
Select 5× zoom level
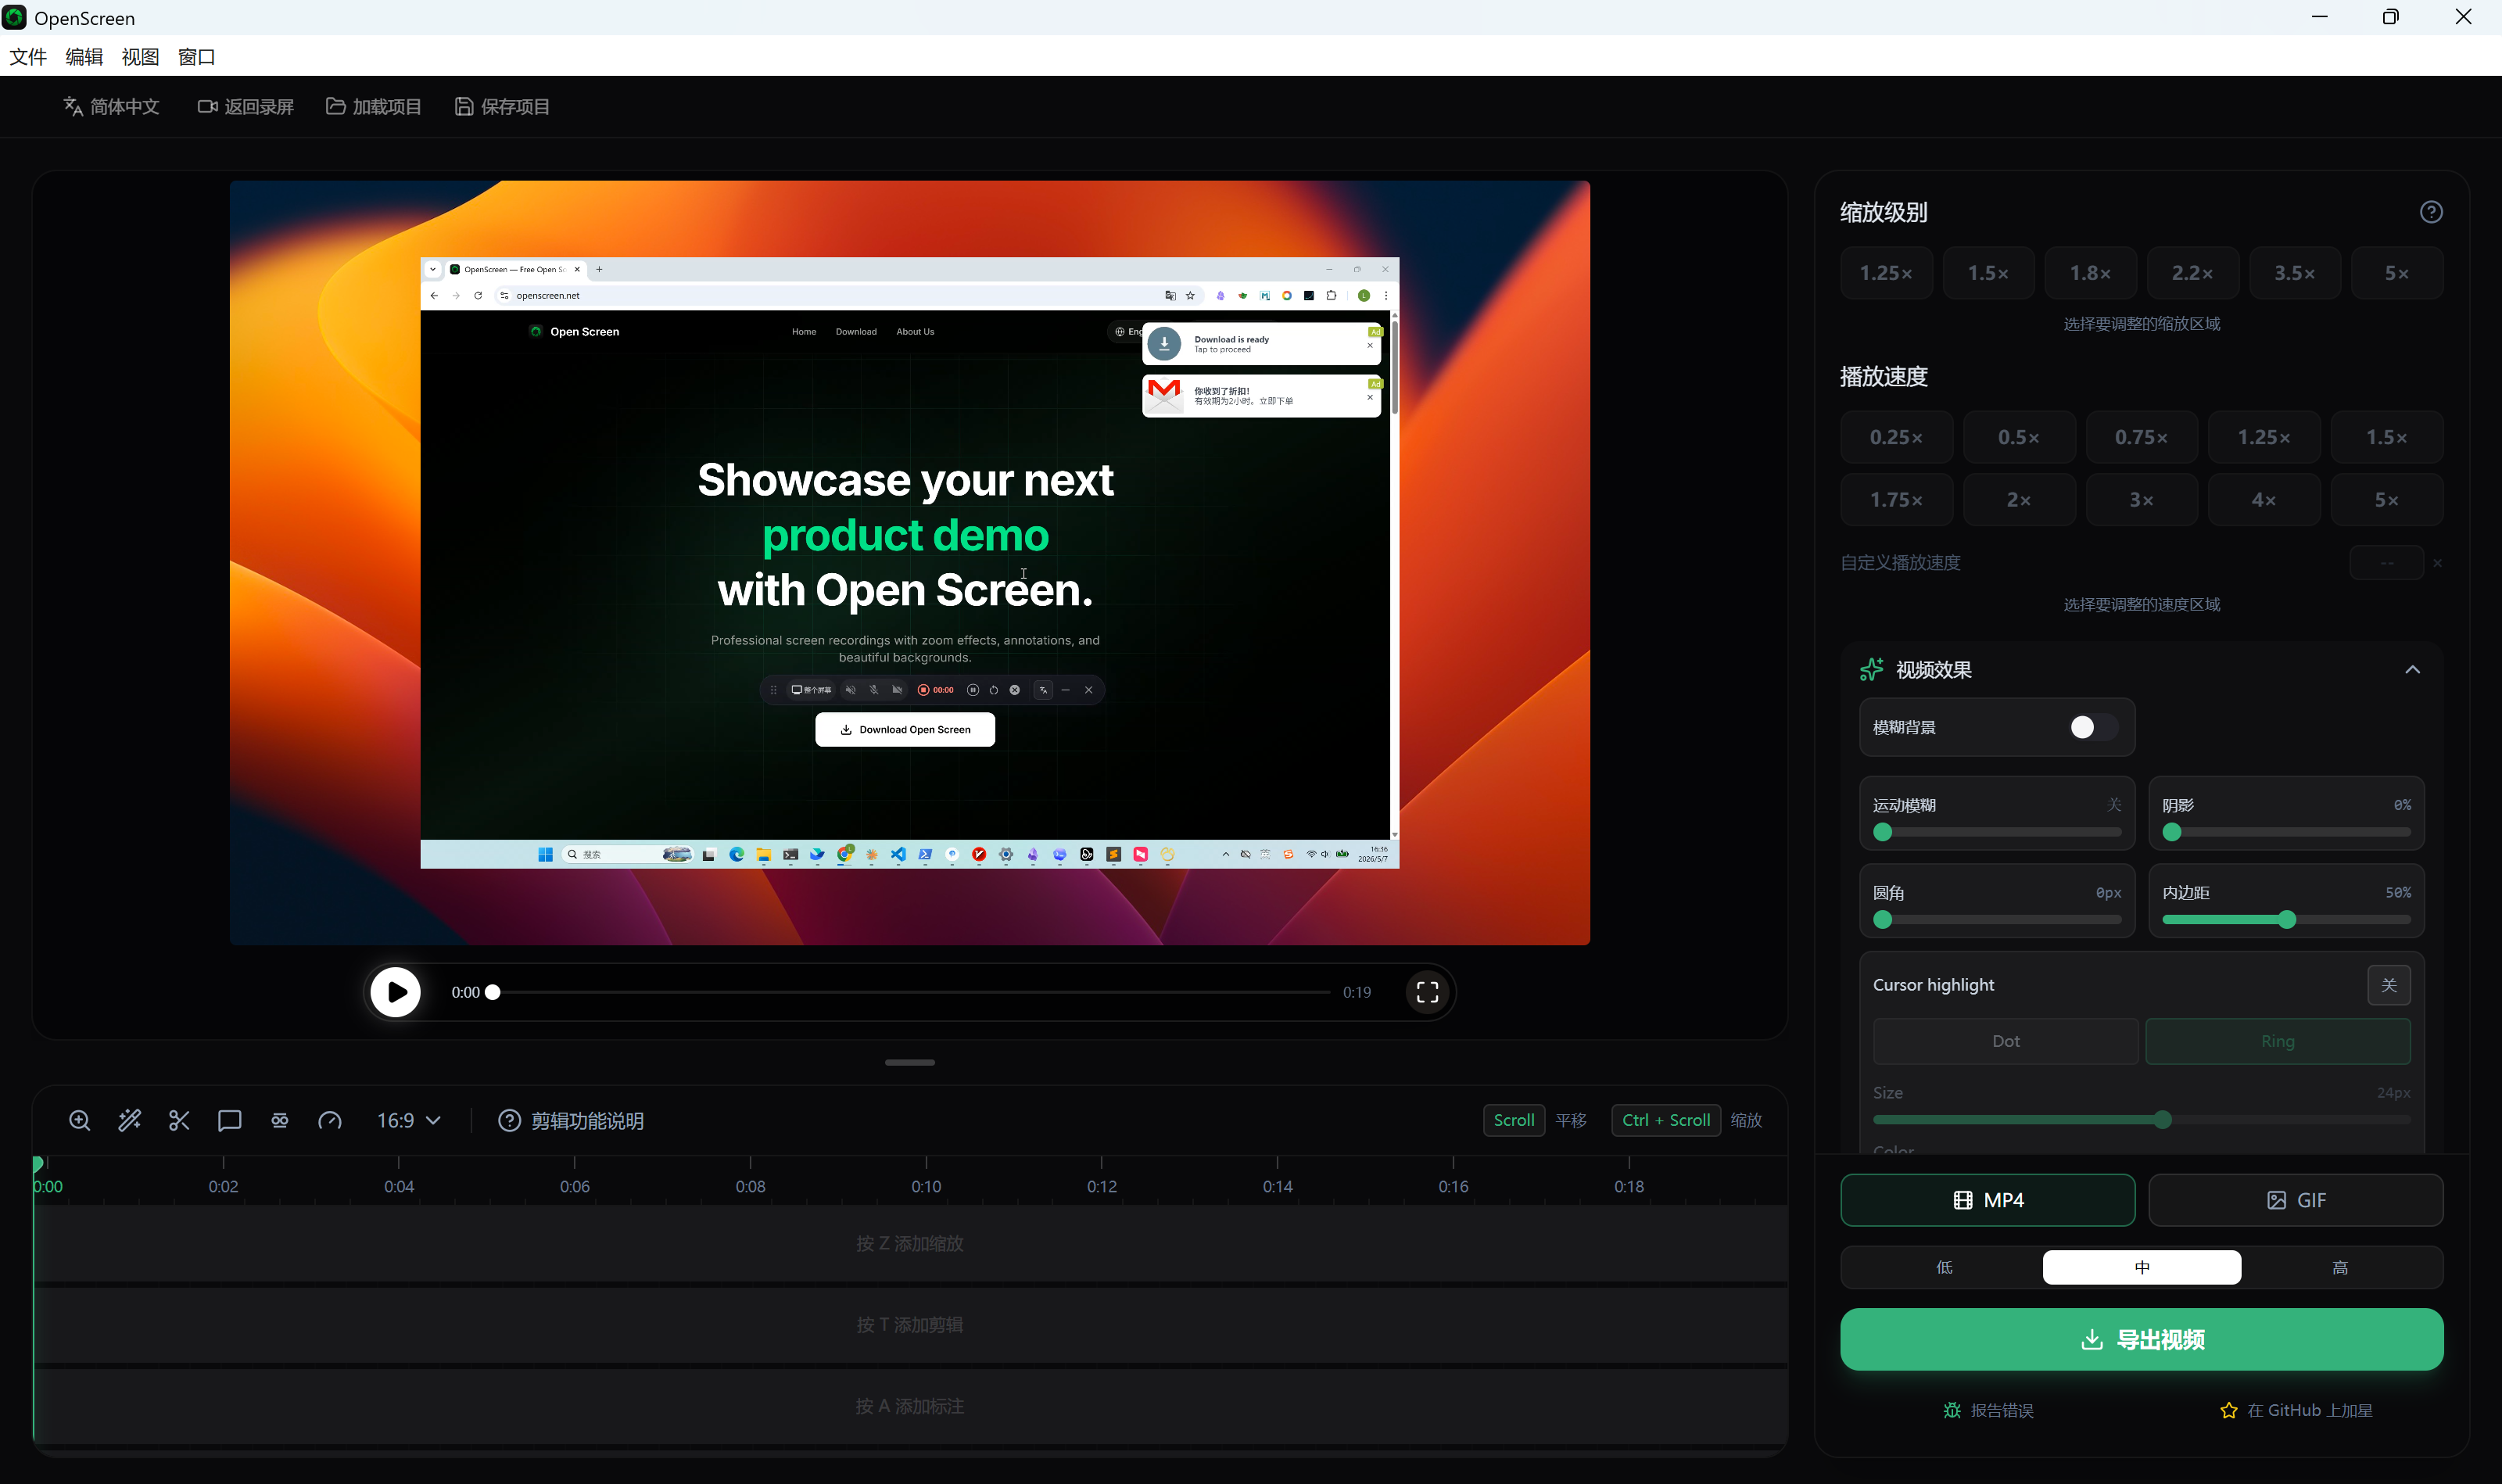click(2396, 273)
